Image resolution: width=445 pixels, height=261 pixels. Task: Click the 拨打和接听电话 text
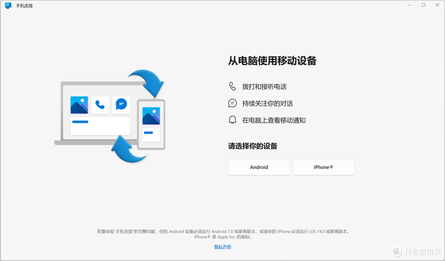[264, 87]
